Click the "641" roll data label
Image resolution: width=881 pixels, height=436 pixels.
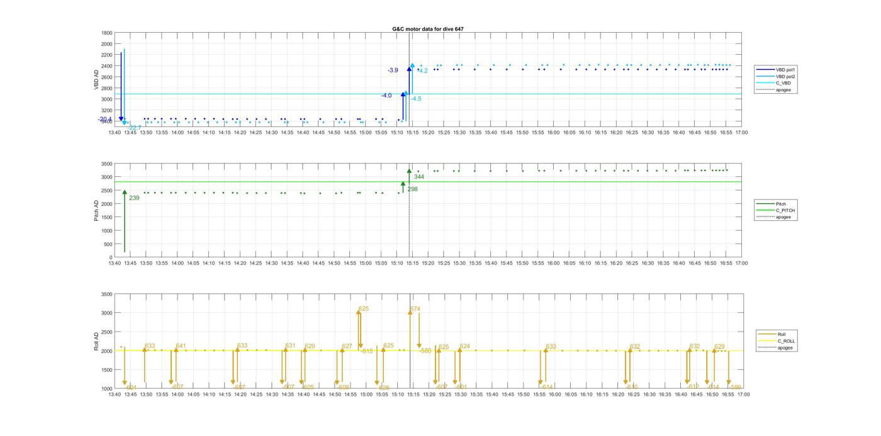pyautogui.click(x=181, y=346)
